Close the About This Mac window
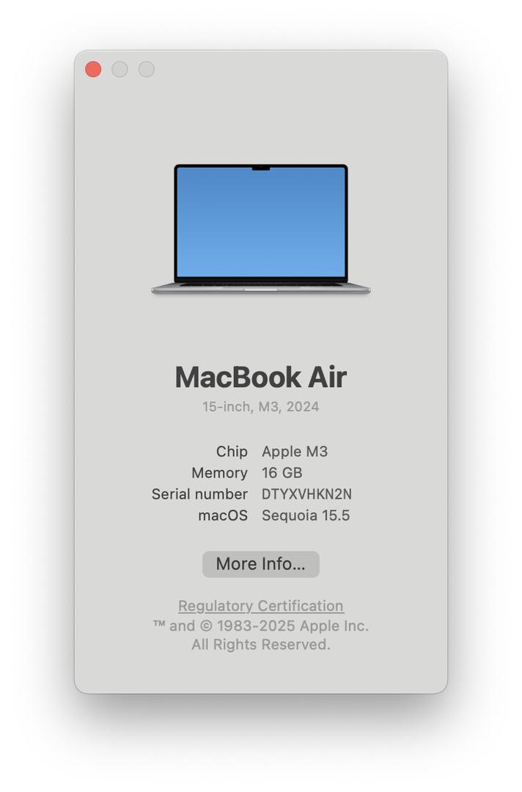The height and width of the screenshot is (792, 522). (x=93, y=69)
